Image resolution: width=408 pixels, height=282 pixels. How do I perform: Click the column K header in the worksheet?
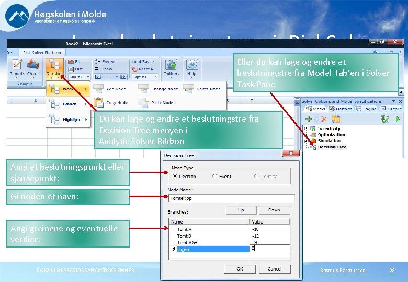point(36,101)
